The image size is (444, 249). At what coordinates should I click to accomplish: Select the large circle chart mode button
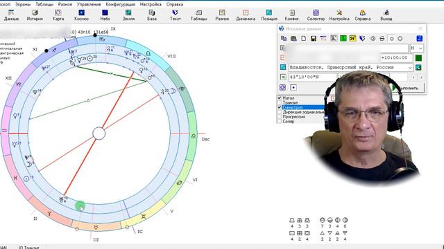click(400, 39)
